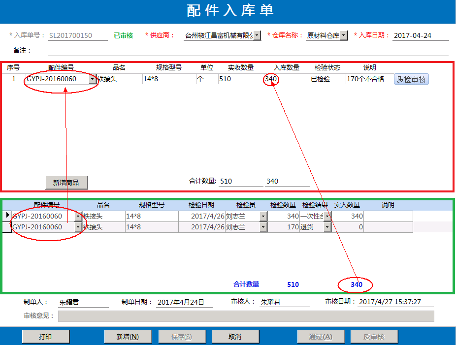
Task: Expand part number dropdown in 一次性合格 inspection row
Action: pos(78,216)
